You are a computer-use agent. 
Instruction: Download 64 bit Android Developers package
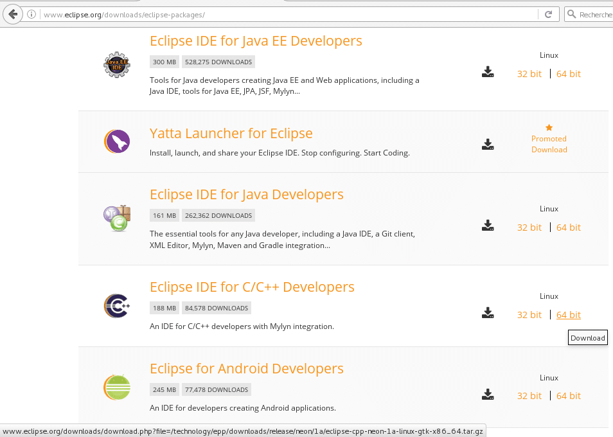569,396
